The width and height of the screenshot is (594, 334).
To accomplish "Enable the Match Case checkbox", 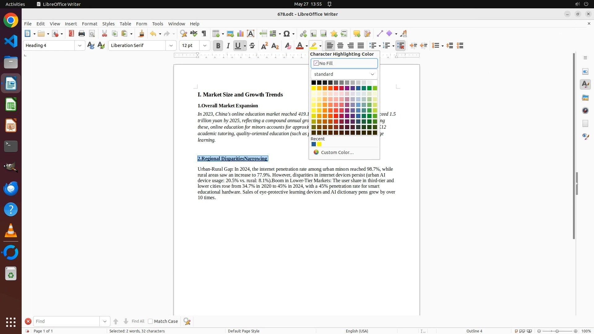I will click(x=150, y=321).
